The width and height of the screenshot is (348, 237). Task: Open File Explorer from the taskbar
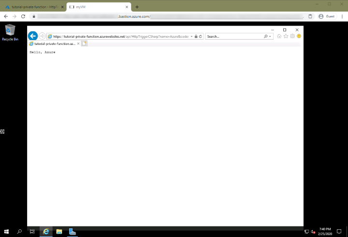click(59, 232)
